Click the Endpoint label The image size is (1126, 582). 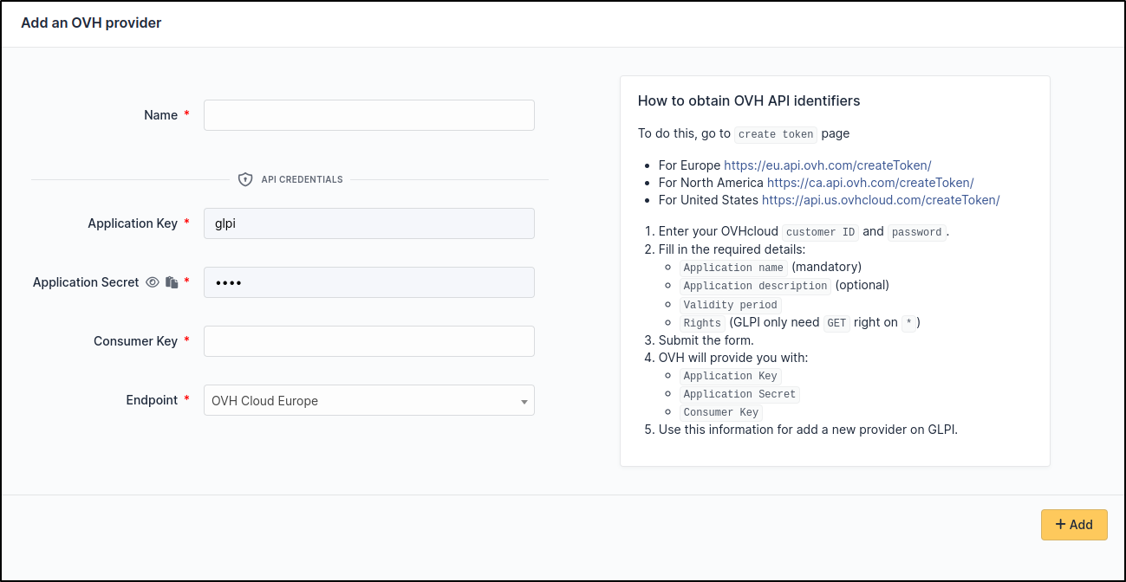coord(152,400)
